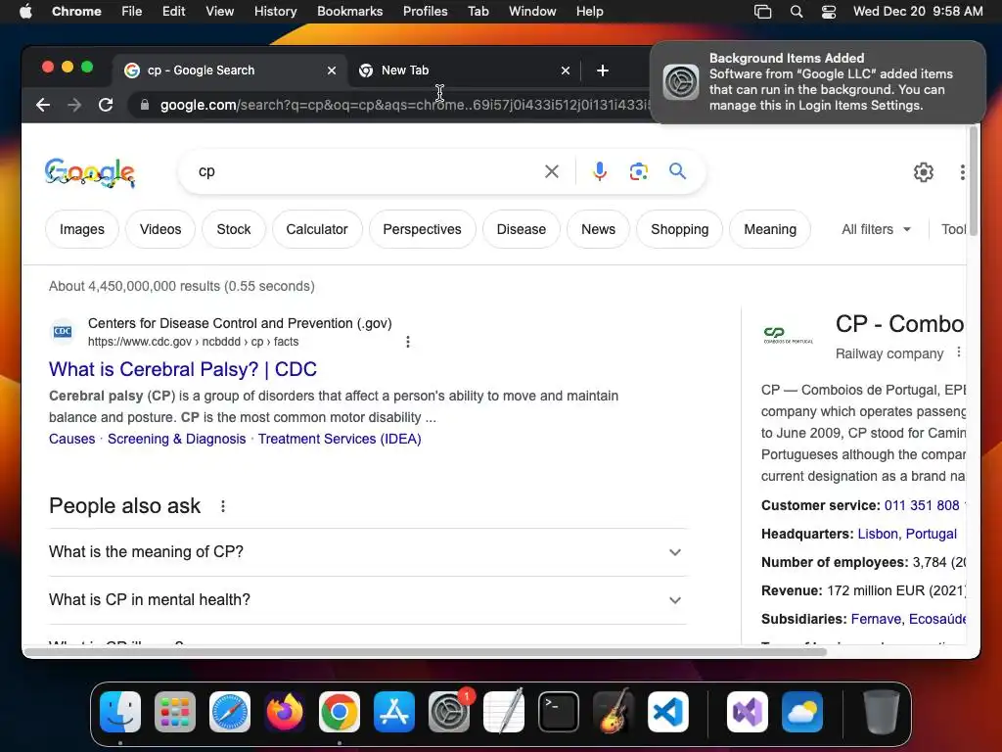Select the Disease filter chip
This screenshot has width=1002, height=752.
pos(522,229)
